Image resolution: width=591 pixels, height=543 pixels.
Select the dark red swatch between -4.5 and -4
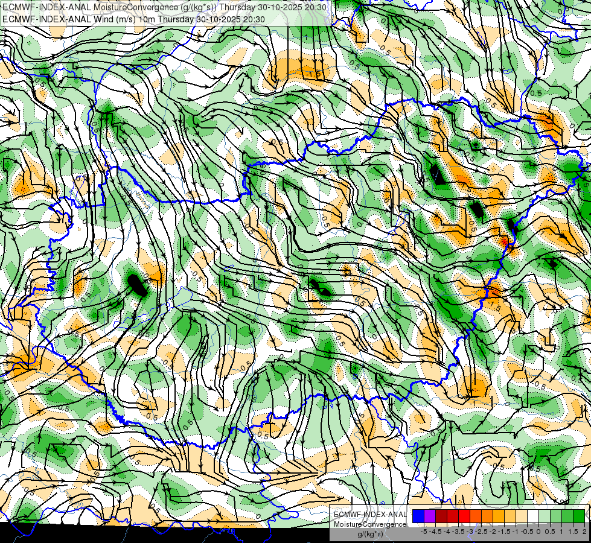click(441, 516)
